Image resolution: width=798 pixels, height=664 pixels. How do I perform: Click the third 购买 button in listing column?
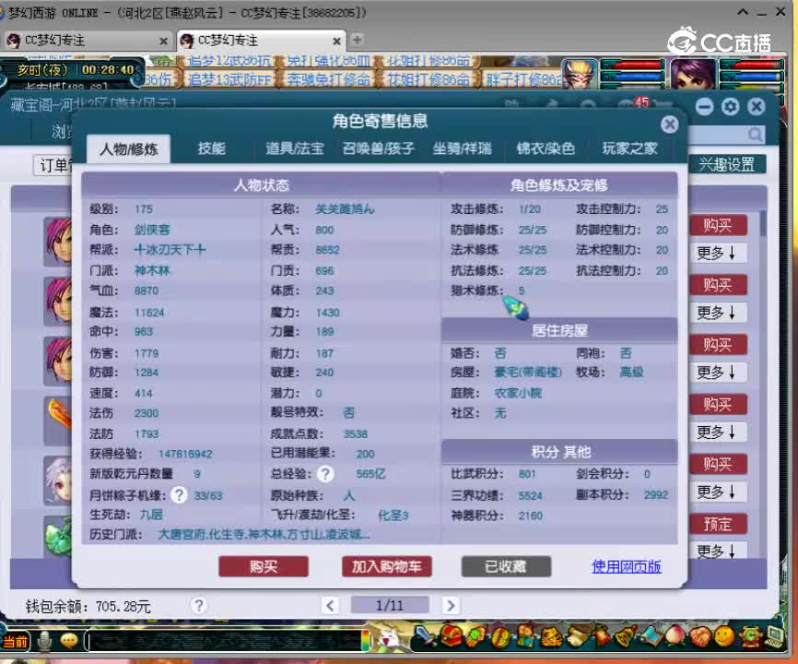tap(718, 345)
